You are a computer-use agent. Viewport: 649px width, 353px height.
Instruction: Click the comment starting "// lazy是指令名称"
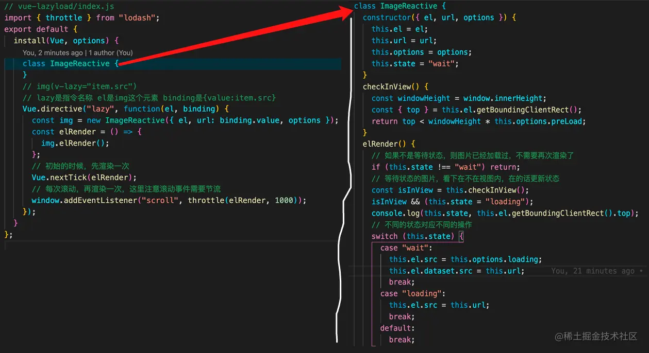pyautogui.click(x=149, y=98)
